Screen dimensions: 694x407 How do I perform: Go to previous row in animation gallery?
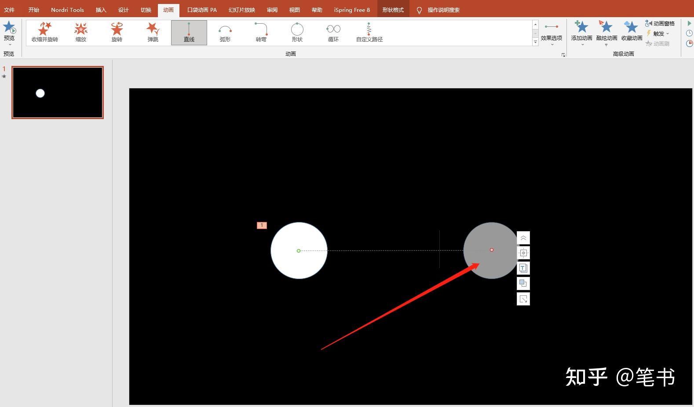535,25
